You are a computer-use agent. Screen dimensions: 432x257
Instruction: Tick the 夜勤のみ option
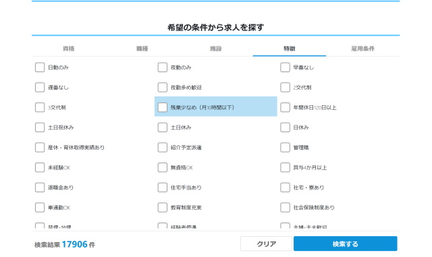click(x=162, y=67)
